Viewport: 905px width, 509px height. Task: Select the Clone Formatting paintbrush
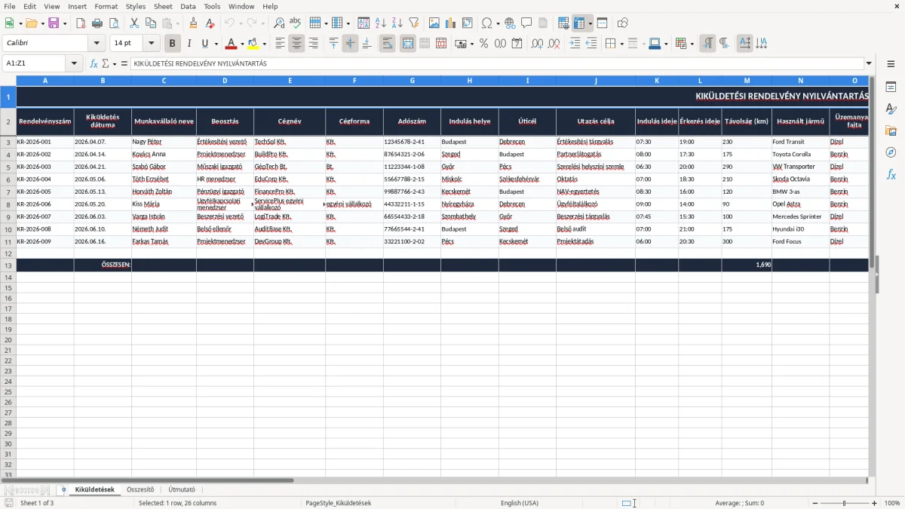(193, 23)
